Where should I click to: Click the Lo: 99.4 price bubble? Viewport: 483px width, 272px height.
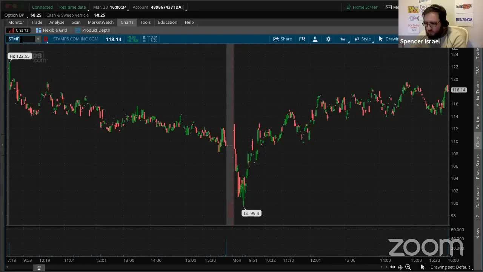[x=251, y=213]
